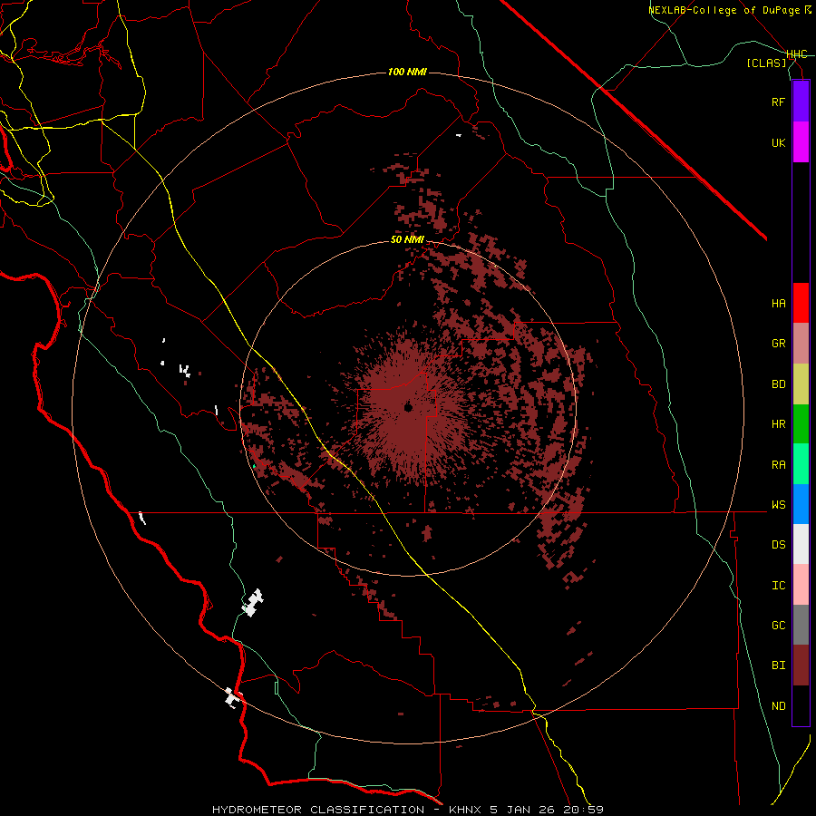816x816 pixels.
Task: Click the 50 NMI range ring label
Action: pyautogui.click(x=407, y=240)
